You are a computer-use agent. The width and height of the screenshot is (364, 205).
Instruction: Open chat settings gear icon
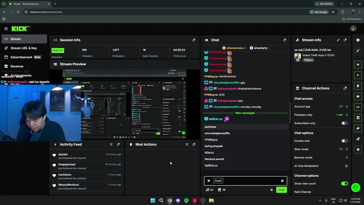(x=272, y=190)
